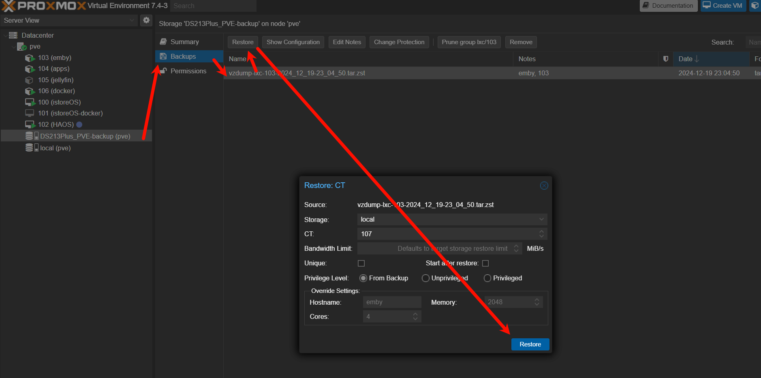
Task: Click the DS213Plus_PVE-backup storage icon
Action: [x=32, y=136]
